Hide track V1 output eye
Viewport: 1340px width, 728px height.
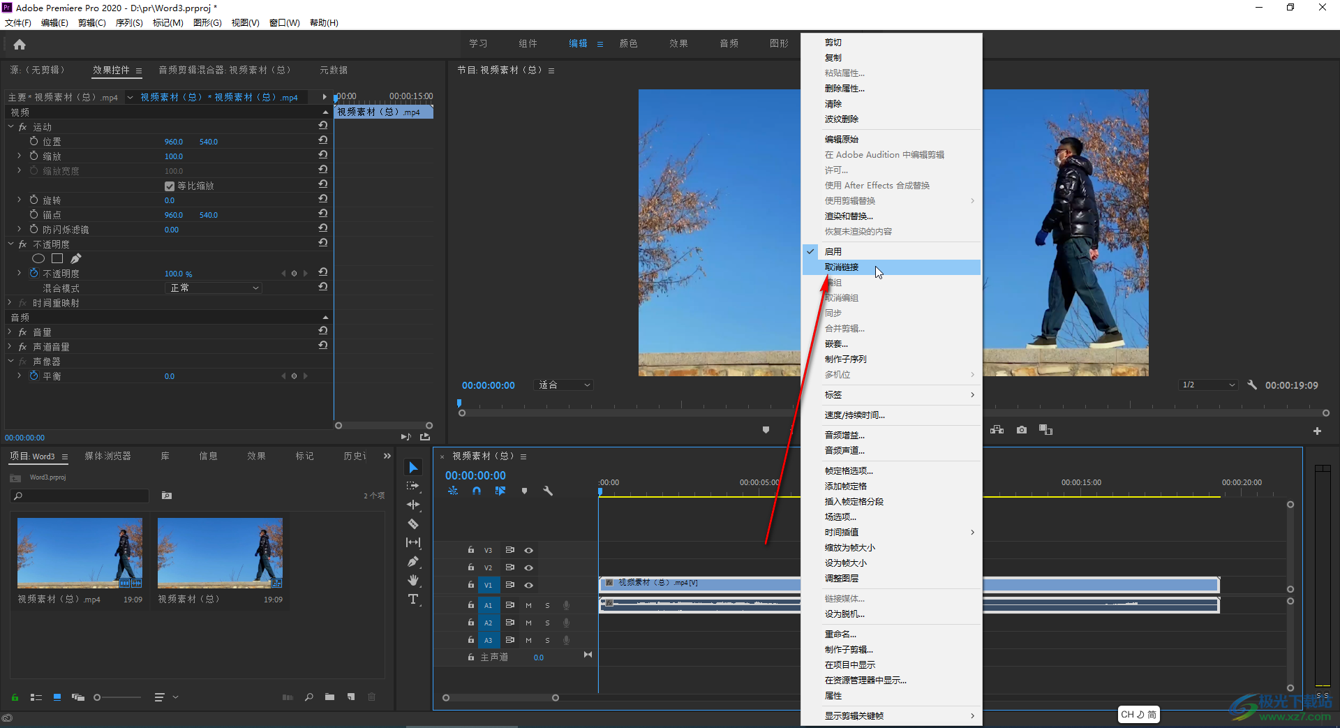(529, 585)
